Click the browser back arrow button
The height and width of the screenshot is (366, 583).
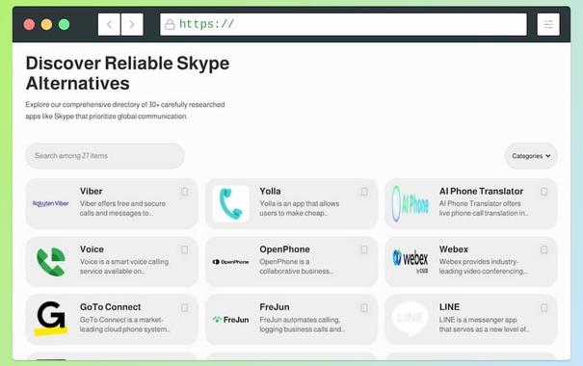pos(109,24)
